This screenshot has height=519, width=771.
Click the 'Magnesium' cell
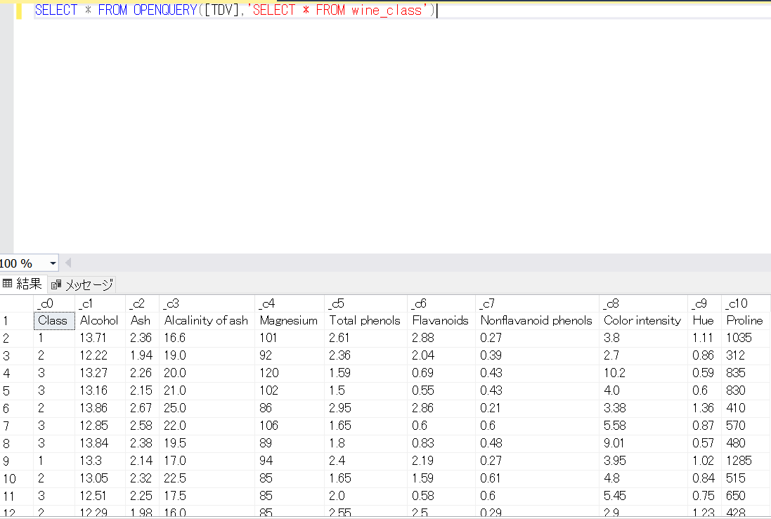click(x=290, y=320)
